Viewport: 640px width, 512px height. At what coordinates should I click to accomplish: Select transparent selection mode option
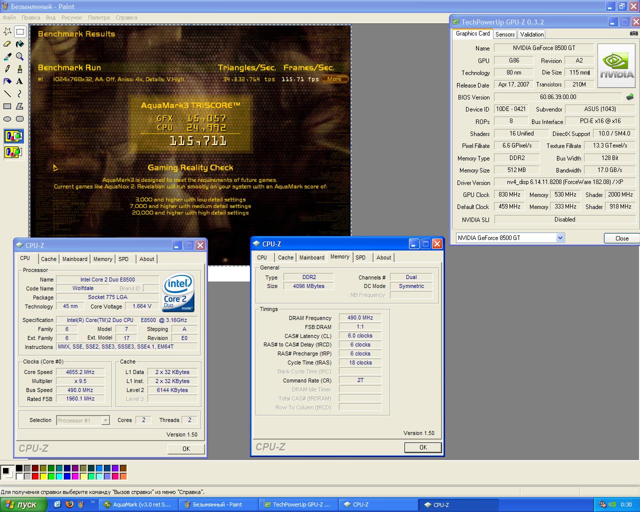coord(13,151)
